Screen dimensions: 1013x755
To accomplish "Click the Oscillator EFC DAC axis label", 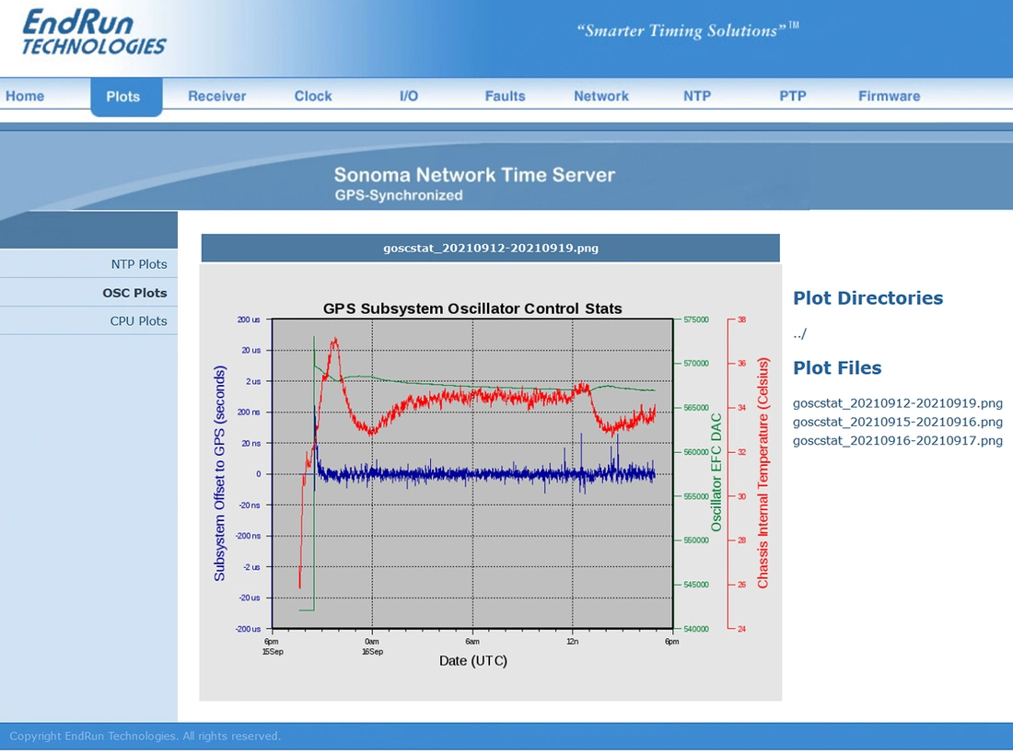I will coord(716,472).
